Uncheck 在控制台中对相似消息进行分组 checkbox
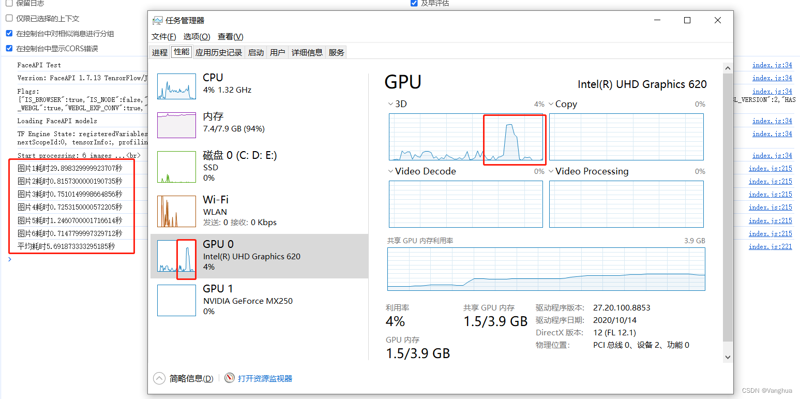The height and width of the screenshot is (399, 800). pos(9,33)
